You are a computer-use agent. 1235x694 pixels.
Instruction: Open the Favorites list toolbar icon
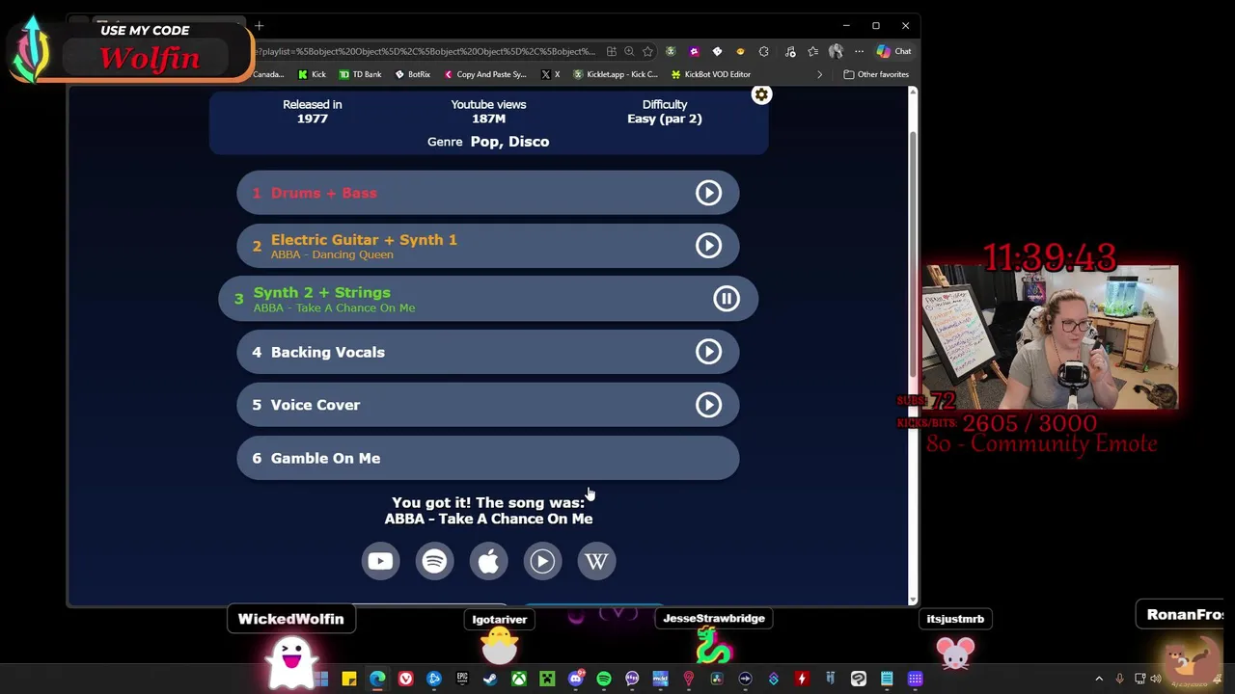coord(812,51)
